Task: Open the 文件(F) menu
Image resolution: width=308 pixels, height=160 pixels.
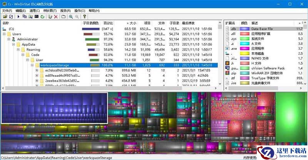Action: click(x=7, y=11)
